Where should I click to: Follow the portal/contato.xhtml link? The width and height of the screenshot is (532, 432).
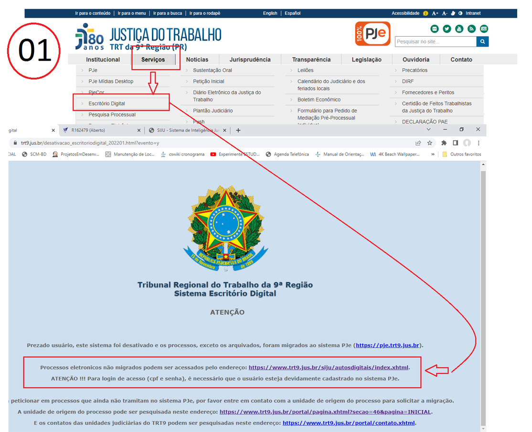coord(349,423)
